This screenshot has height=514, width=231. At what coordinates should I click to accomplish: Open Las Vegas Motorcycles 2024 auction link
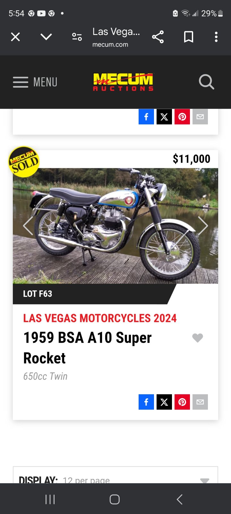pyautogui.click(x=100, y=318)
